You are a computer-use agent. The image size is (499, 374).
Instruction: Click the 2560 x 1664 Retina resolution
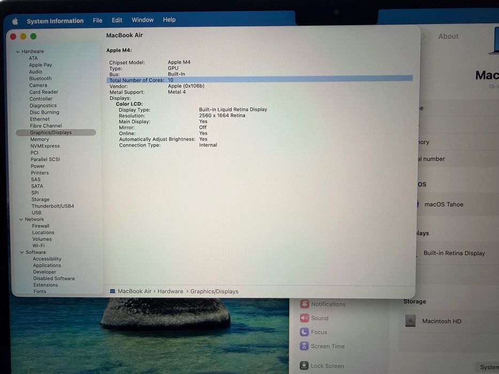pyautogui.click(x=222, y=115)
